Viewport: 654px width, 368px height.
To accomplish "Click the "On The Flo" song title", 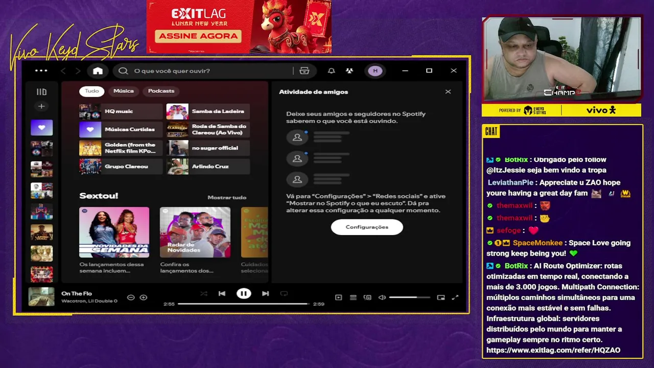I will (x=77, y=293).
